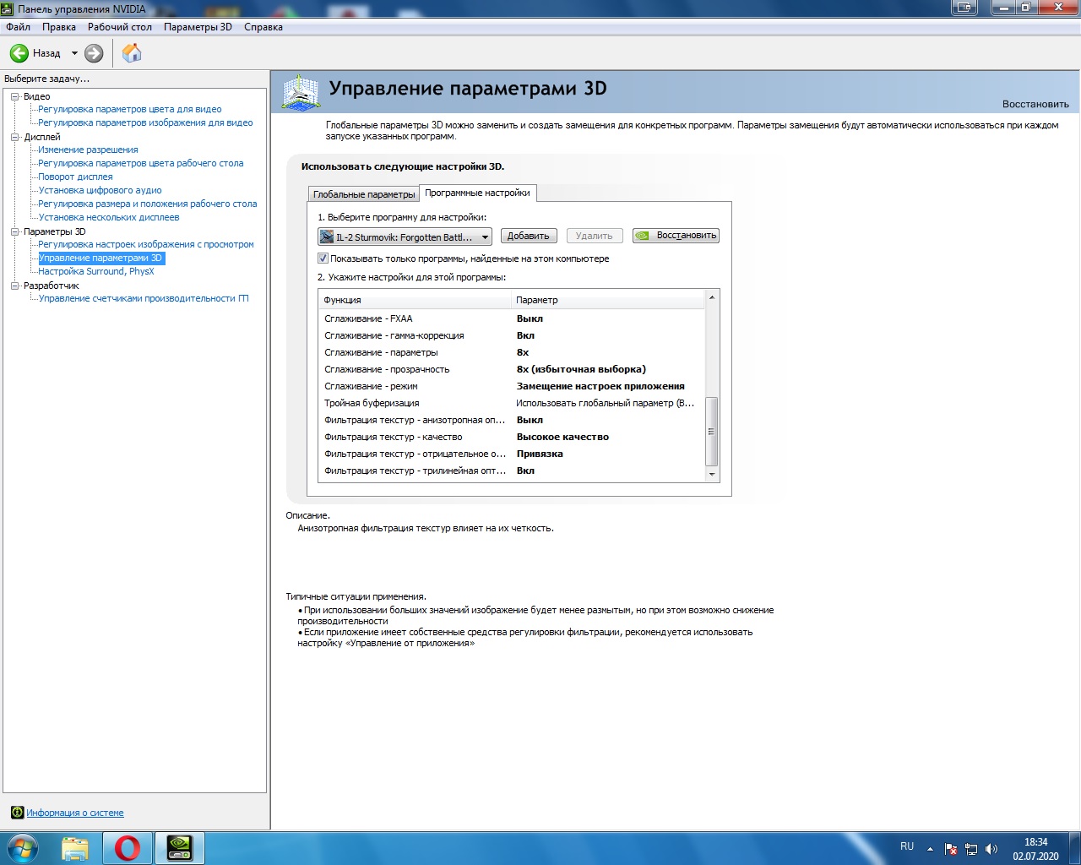Screen dimensions: 1081x865
Task: Open the Action Center flag icon
Action: coord(951,849)
